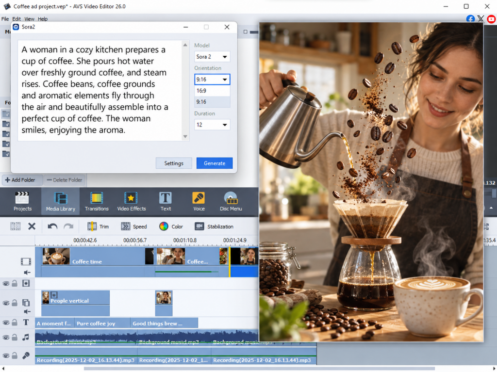This screenshot has height=372, width=497.
Task: Click the horizontal timeline scrollbar
Action: tap(259, 369)
